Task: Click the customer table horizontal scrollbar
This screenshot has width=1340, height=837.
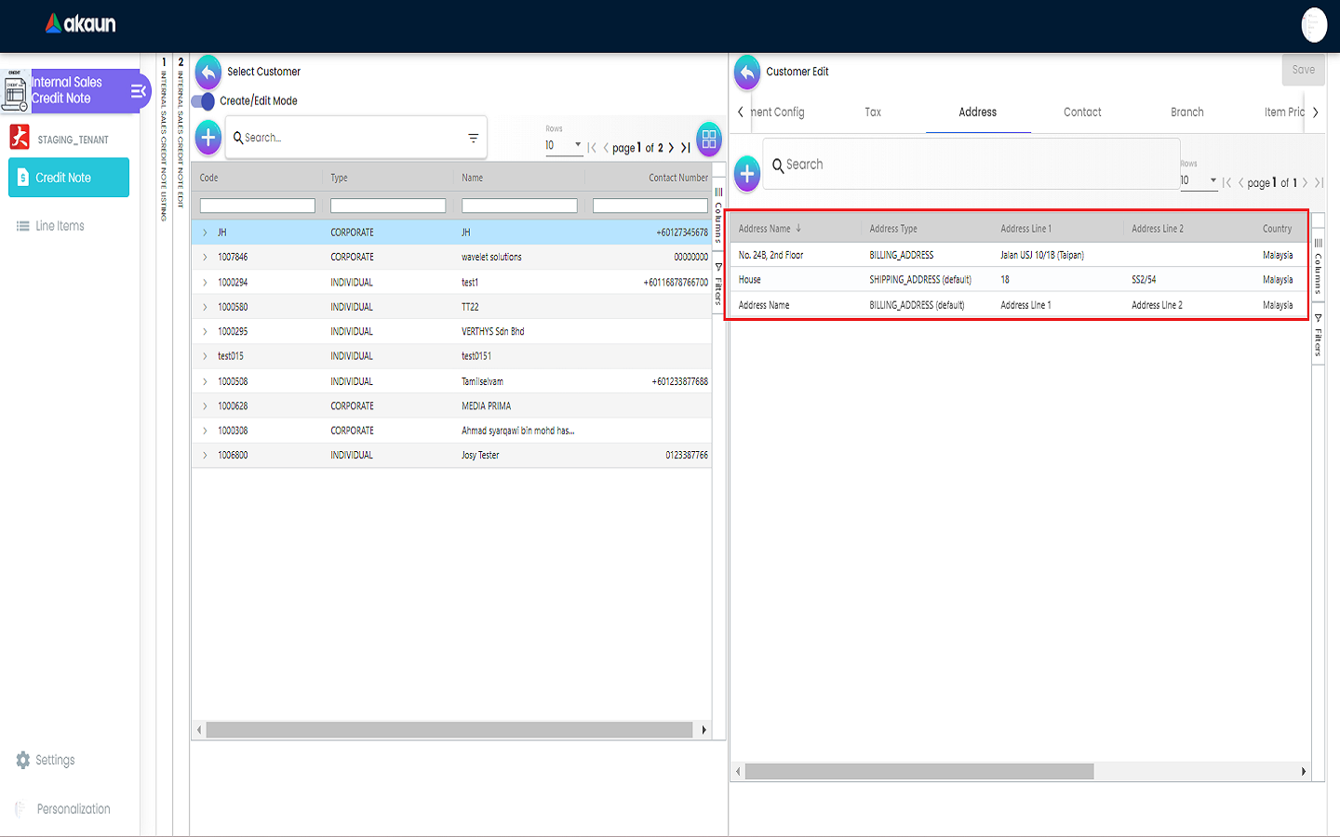Action: (449, 730)
